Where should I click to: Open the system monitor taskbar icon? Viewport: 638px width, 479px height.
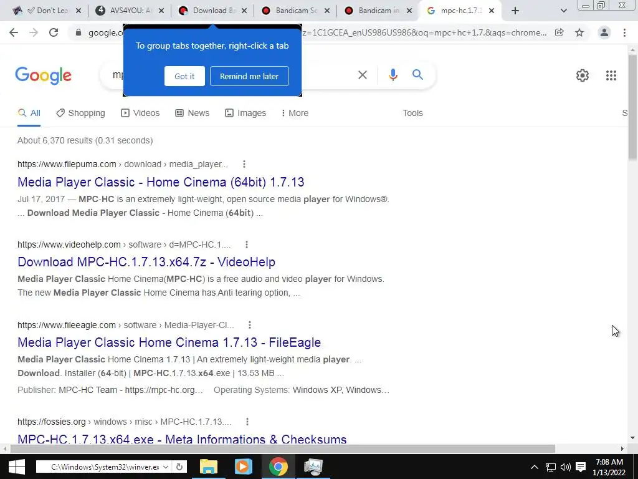click(313, 467)
